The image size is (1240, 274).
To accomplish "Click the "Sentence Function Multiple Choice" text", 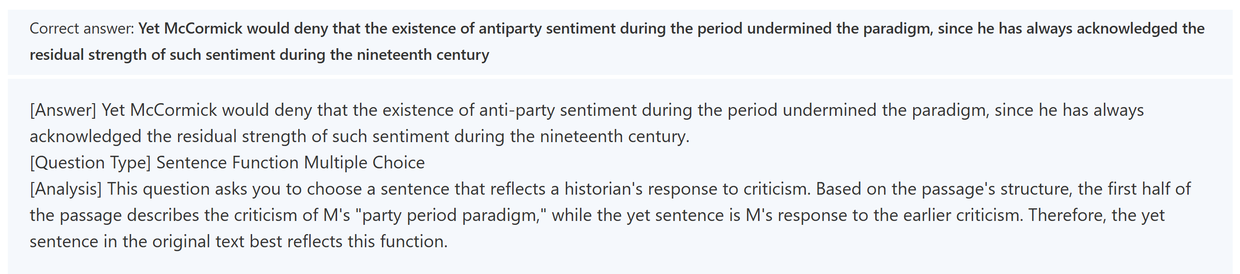I will coord(290,163).
